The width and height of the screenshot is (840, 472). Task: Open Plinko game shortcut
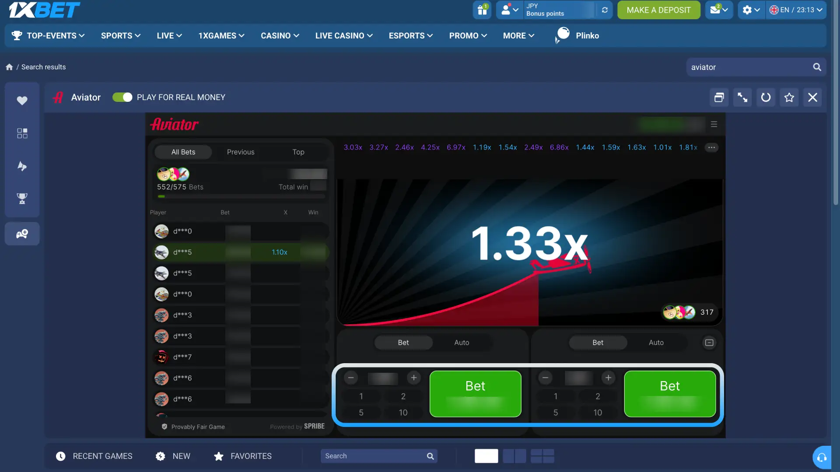(577, 36)
